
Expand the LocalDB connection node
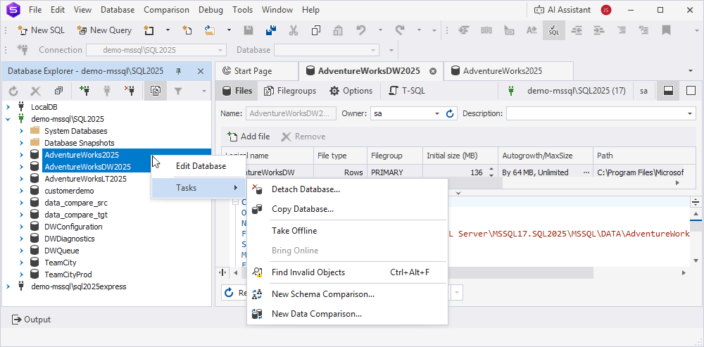(8, 107)
